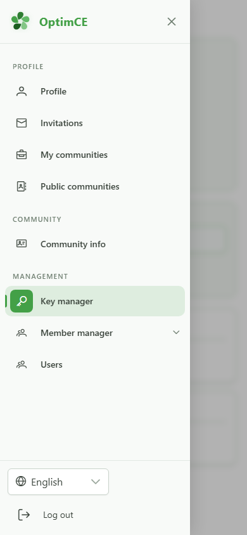Screen dimensions: 247x535
Task: Click the language dropdown arrow
Action: click(x=96, y=482)
